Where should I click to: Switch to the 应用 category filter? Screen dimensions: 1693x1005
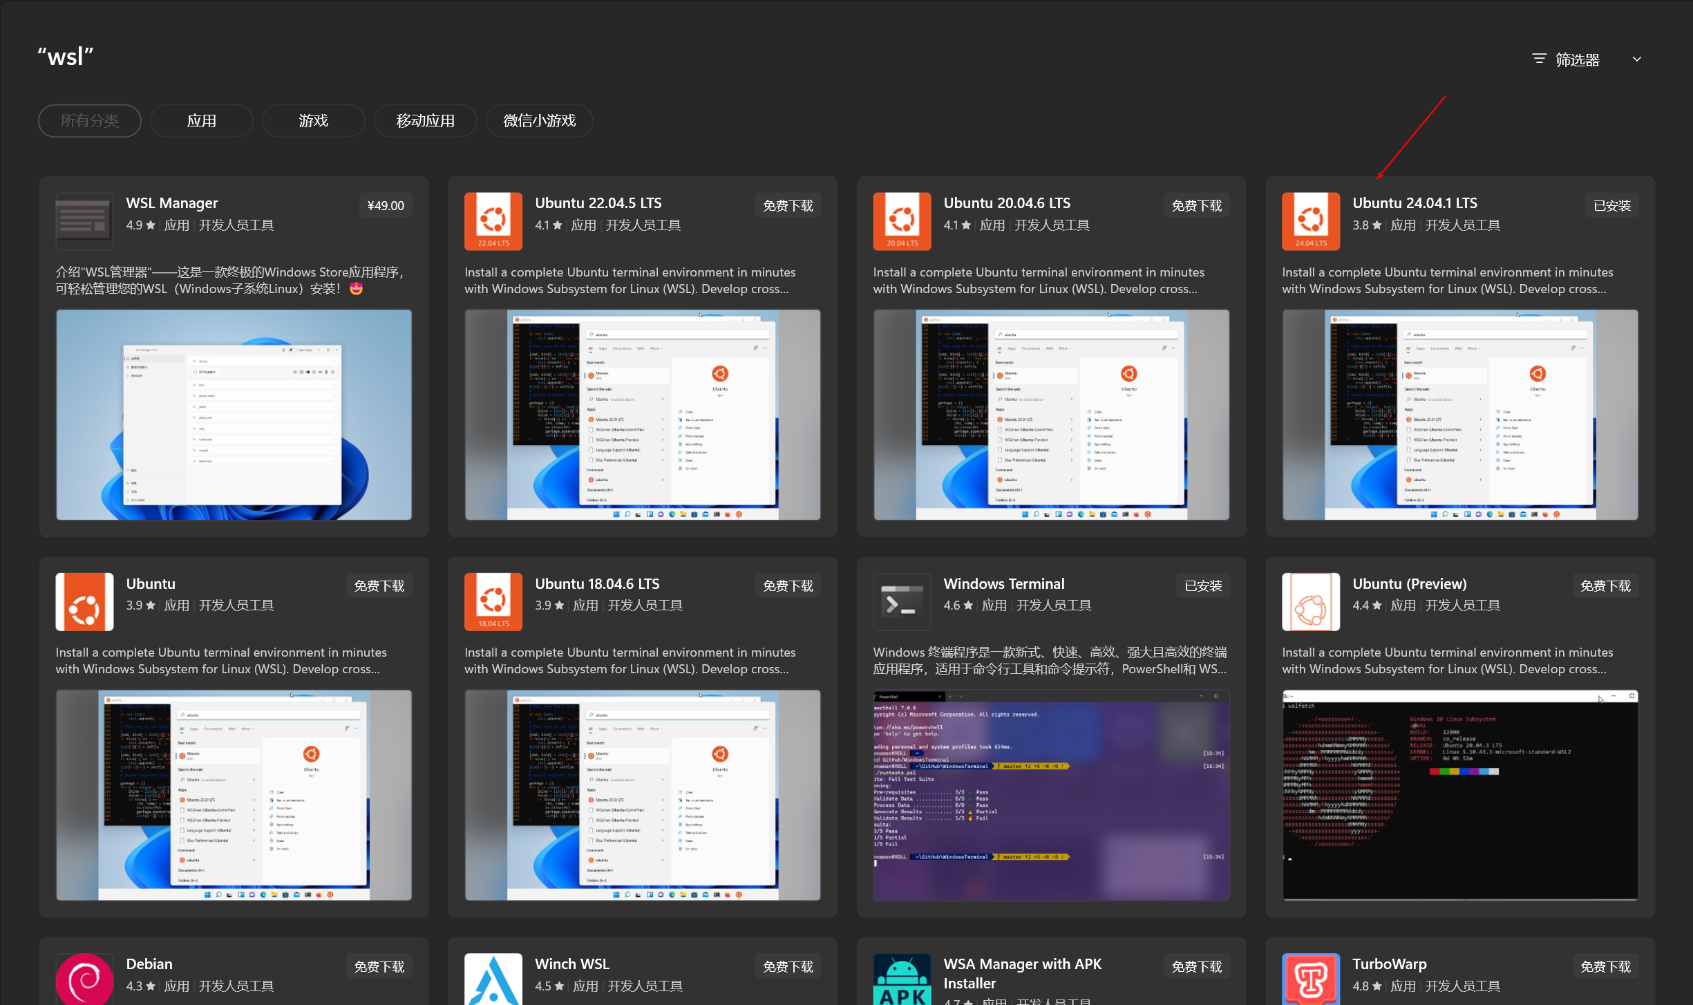pyautogui.click(x=201, y=121)
